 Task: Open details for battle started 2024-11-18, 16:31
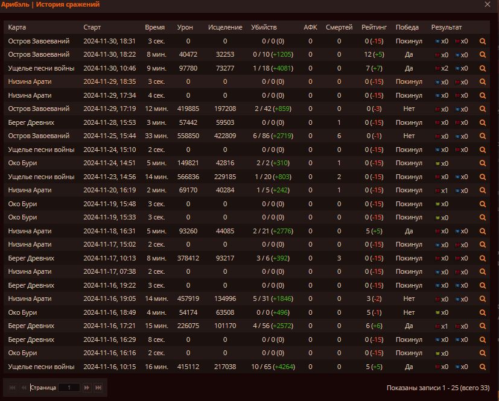click(483, 231)
